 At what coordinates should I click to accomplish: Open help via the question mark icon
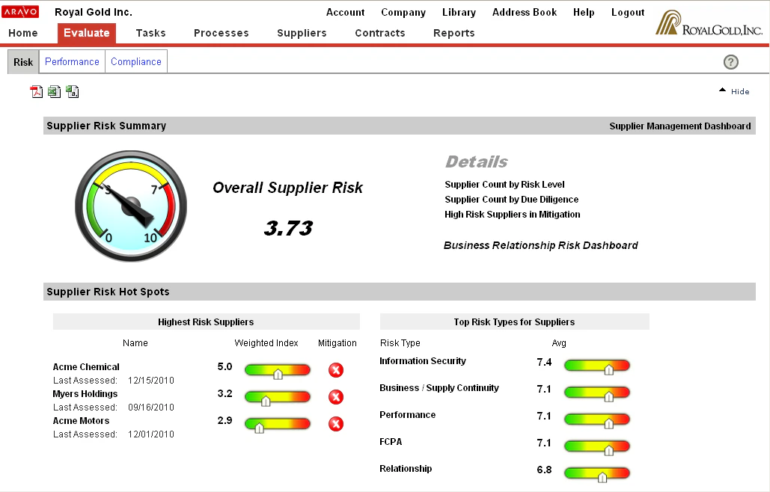[730, 62]
